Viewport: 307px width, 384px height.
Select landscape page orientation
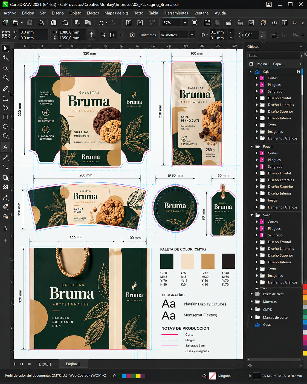[x=112, y=35]
